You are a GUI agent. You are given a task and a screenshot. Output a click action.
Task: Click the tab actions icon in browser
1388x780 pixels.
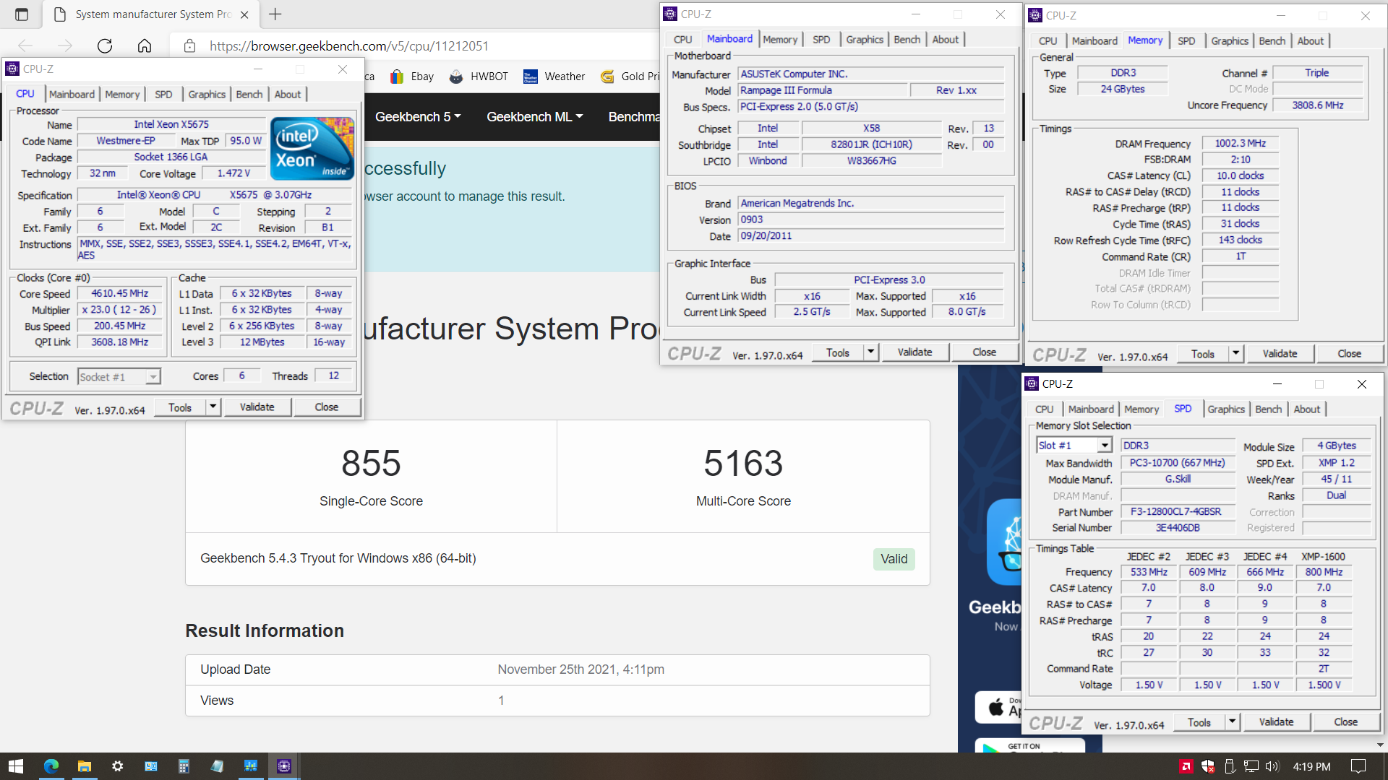22,14
